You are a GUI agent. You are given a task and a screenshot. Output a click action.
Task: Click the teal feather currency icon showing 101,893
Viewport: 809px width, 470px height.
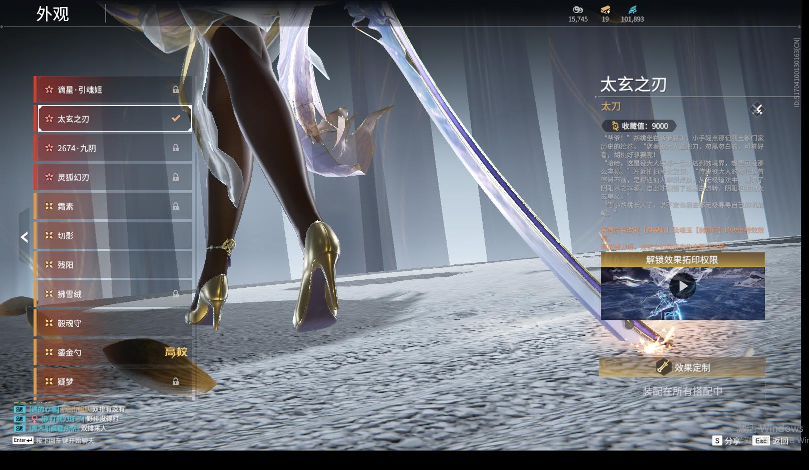(x=632, y=10)
